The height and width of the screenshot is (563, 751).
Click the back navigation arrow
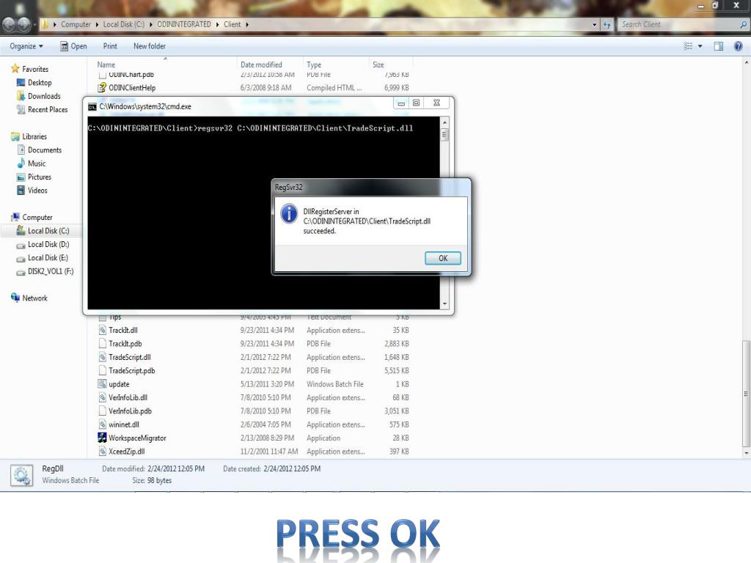(x=10, y=24)
